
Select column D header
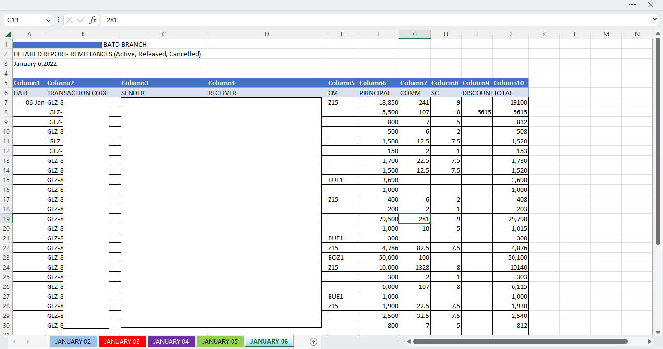267,34
